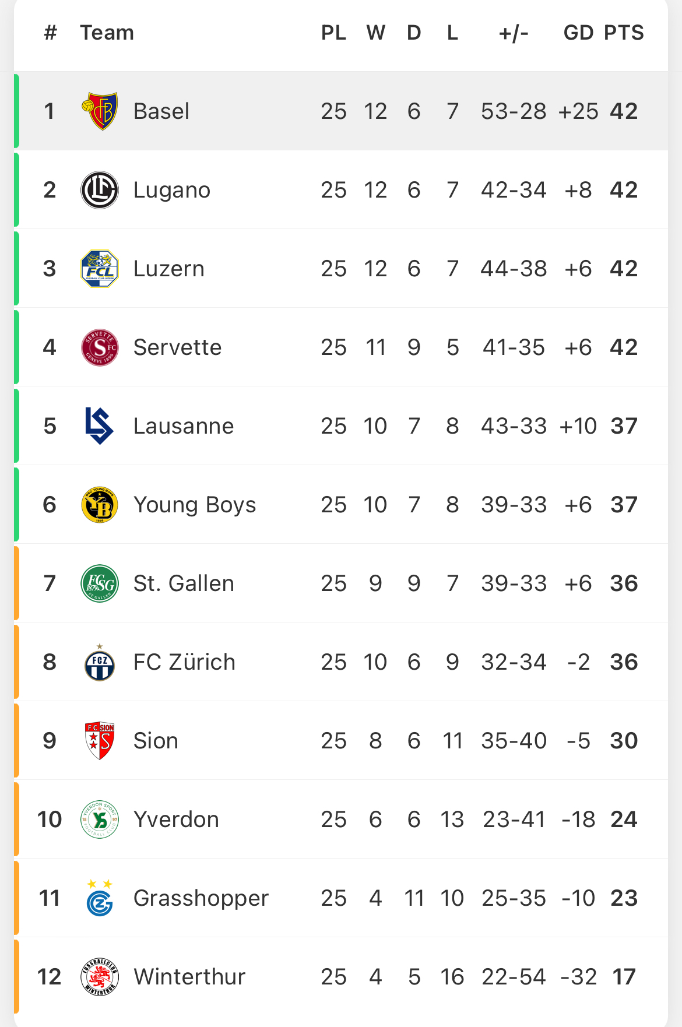Select the Yverdon club crest
Viewport: 682px width, 1027px height.
[100, 820]
